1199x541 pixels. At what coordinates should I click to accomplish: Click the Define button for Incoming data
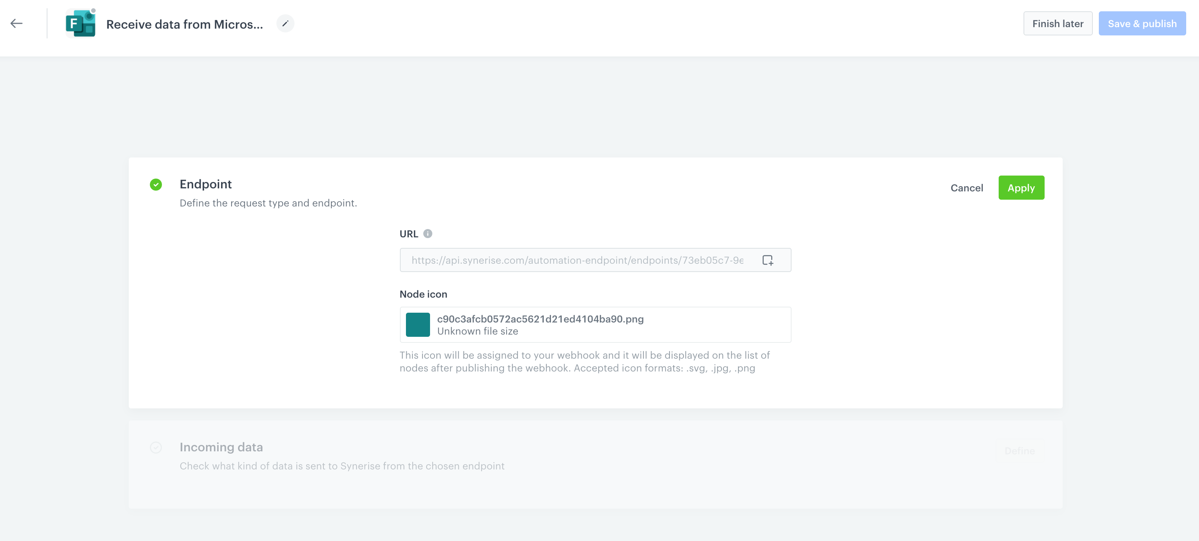click(x=1019, y=451)
